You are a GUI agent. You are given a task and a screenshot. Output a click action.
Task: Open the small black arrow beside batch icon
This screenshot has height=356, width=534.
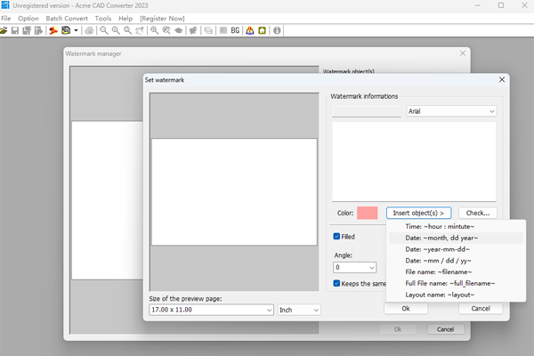click(x=76, y=30)
